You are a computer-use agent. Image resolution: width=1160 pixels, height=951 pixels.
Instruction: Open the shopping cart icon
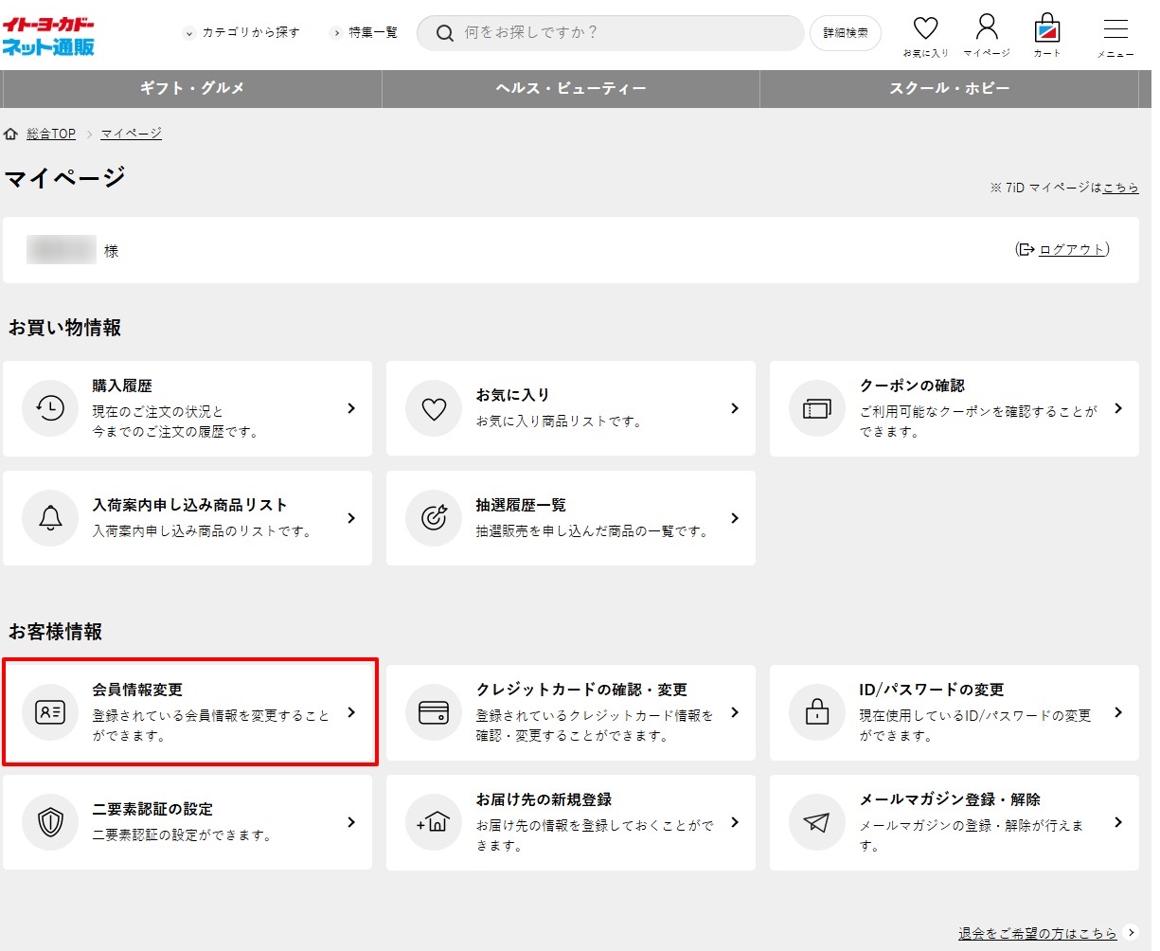[1046, 28]
